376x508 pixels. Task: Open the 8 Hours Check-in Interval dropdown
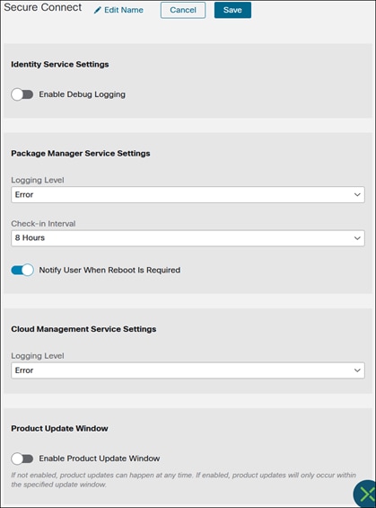coord(188,238)
